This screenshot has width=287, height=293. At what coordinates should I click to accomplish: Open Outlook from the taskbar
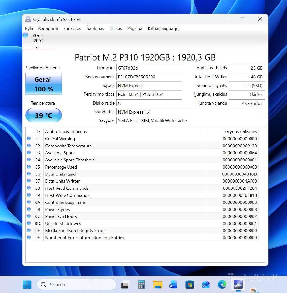pyautogui.click(x=206, y=285)
